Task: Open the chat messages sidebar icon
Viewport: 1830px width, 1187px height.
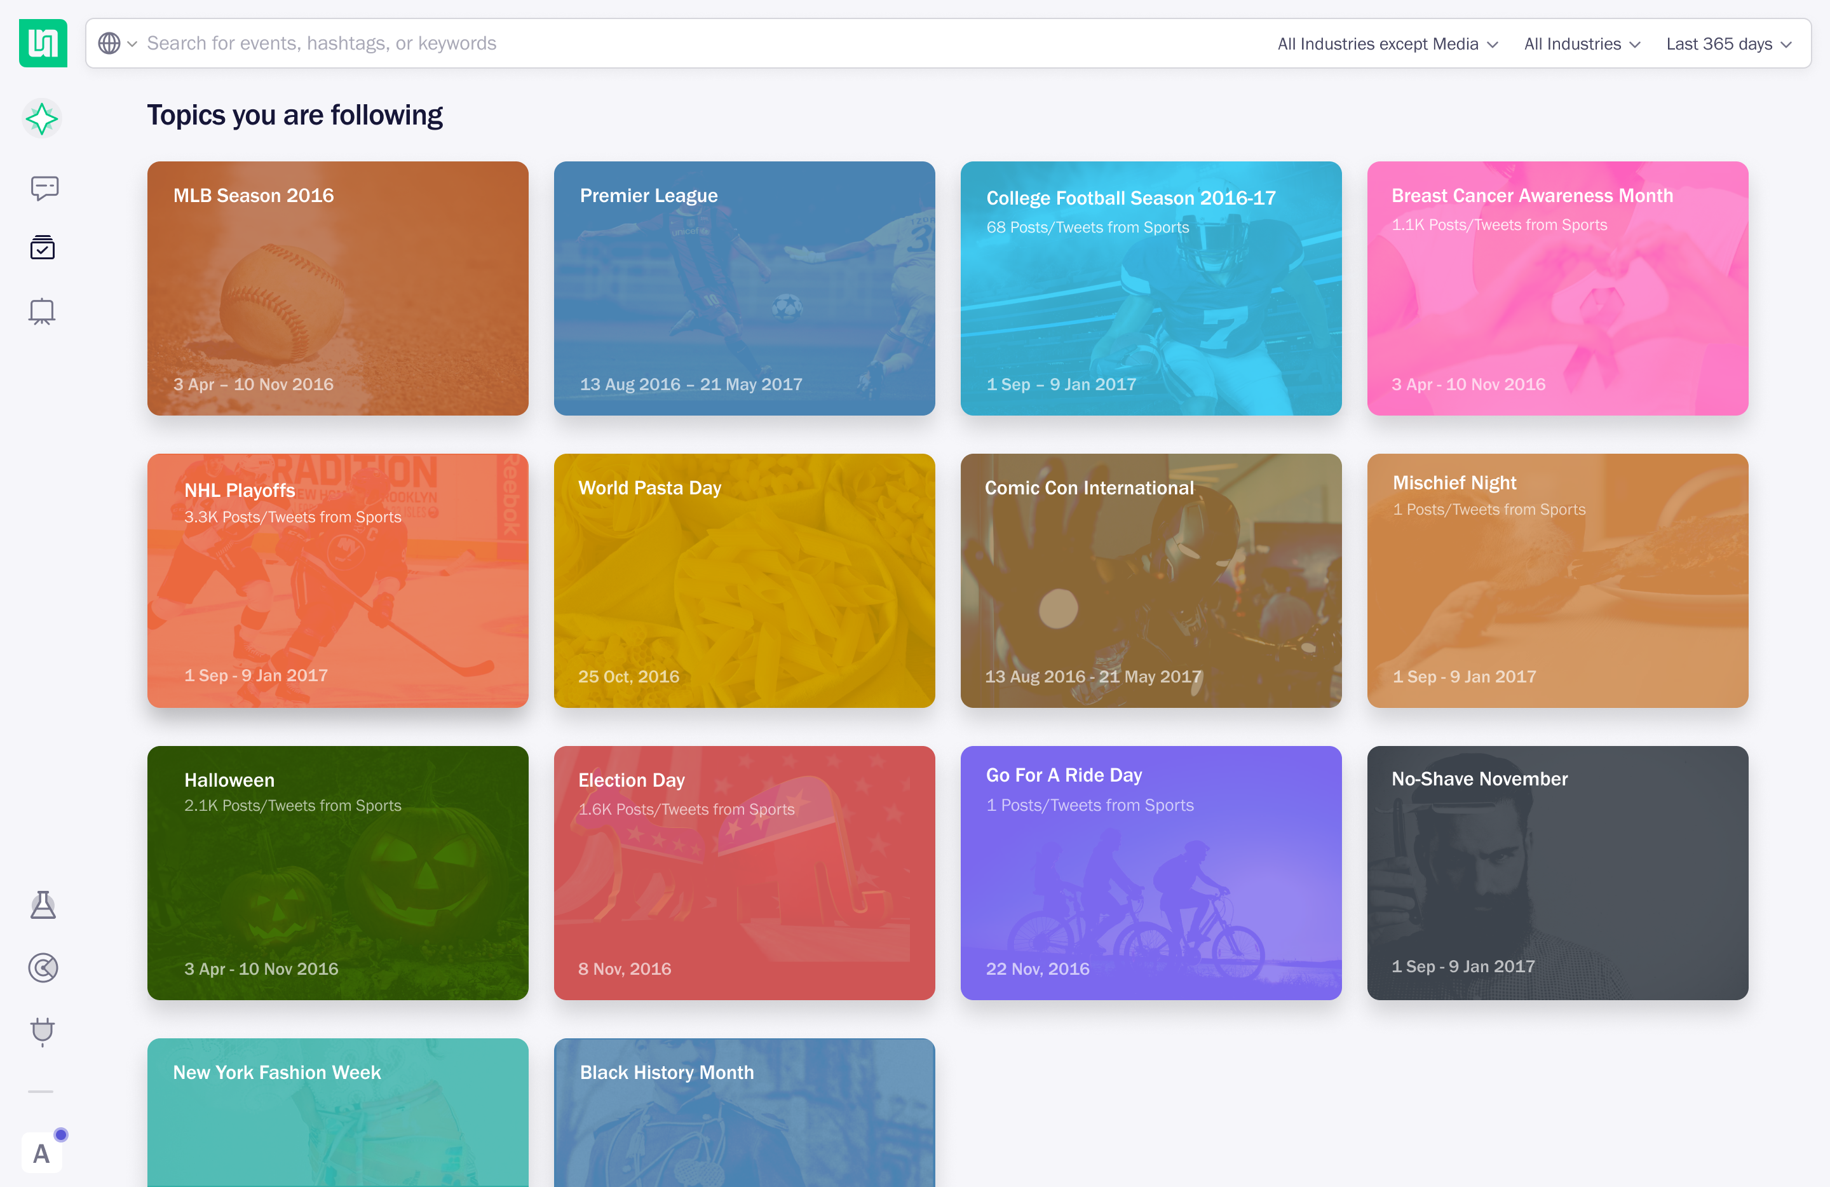Action: tap(44, 187)
